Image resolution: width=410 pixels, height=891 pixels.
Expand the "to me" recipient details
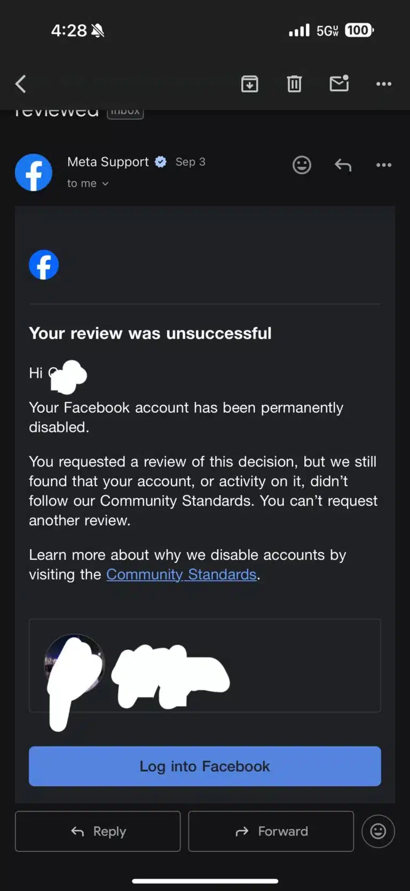coord(88,183)
